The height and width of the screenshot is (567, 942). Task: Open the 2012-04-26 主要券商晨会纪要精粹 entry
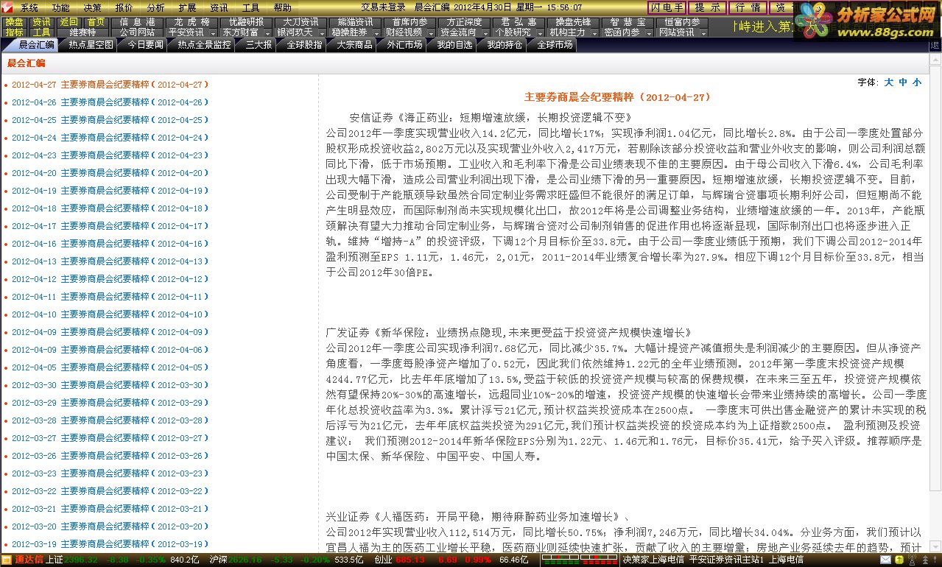coord(110,102)
